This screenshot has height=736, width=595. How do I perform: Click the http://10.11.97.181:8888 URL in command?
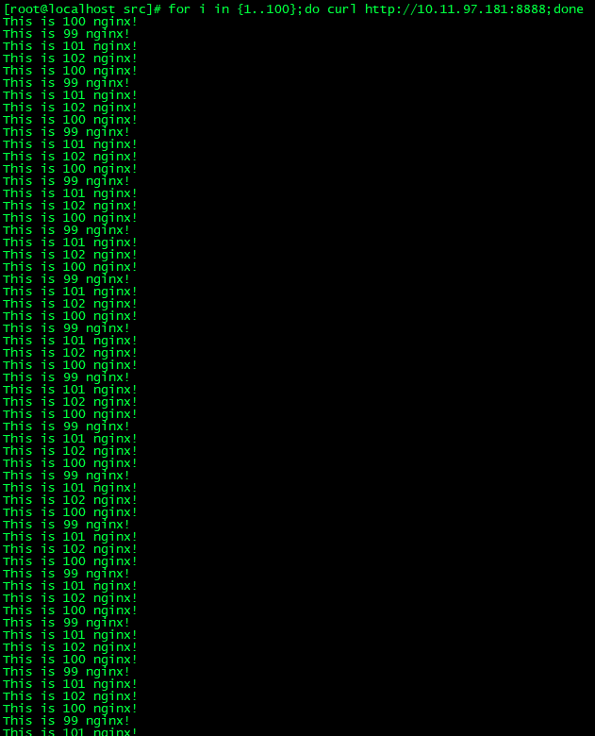(455, 8)
